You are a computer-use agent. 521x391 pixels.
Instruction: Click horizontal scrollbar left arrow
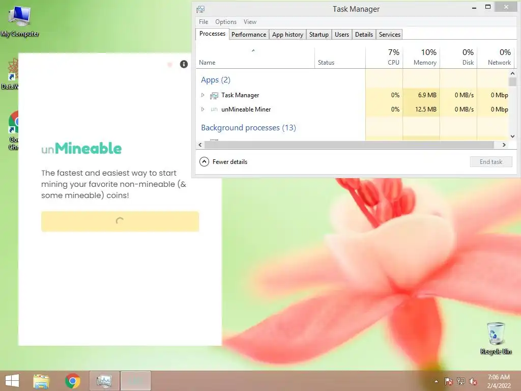[x=200, y=145]
